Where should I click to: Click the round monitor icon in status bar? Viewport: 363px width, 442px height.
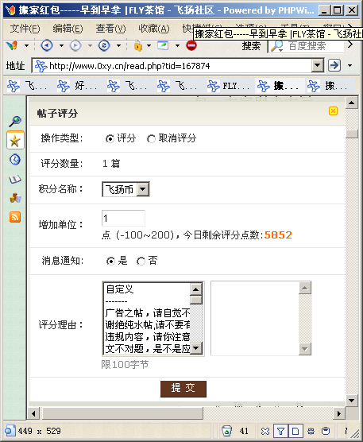click(326, 431)
